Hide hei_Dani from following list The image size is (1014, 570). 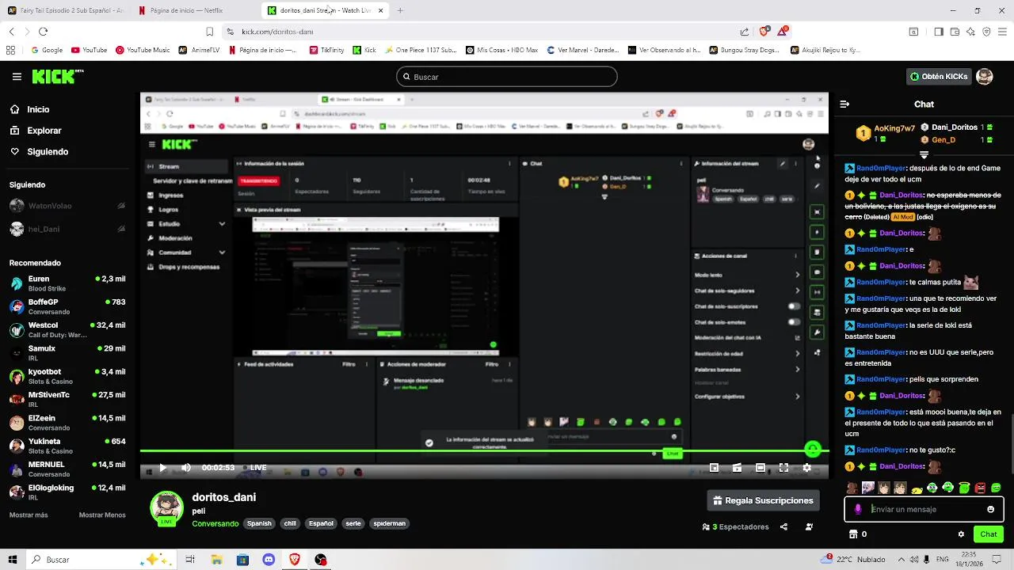coord(121,229)
